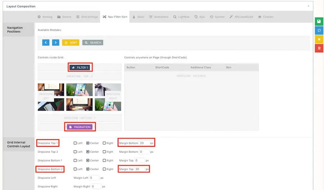The width and height of the screenshot is (324, 190).
Task: Click the Button column header
Action: pyautogui.click(x=131, y=67)
